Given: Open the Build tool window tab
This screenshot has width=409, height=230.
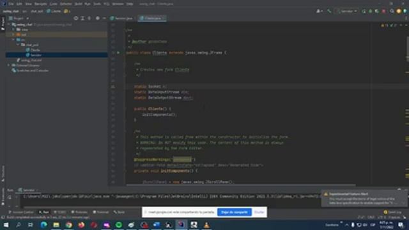Looking at the screenshot, I should pos(120,212).
